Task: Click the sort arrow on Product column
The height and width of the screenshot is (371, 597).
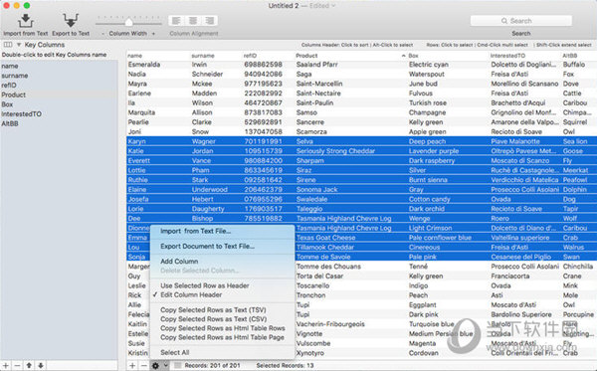Action: [x=404, y=56]
